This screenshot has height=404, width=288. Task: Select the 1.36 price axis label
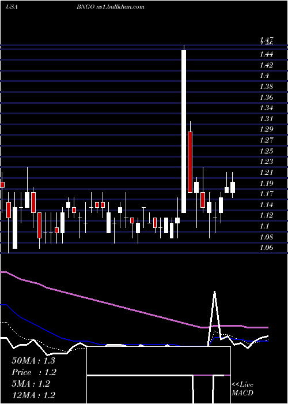266,98
